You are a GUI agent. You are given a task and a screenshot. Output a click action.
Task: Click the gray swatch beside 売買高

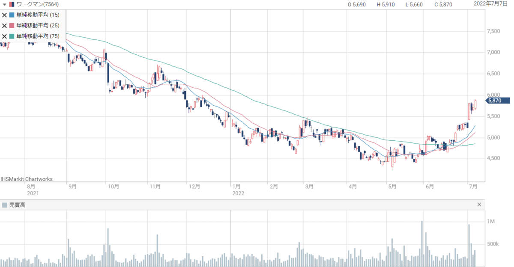[4, 205]
